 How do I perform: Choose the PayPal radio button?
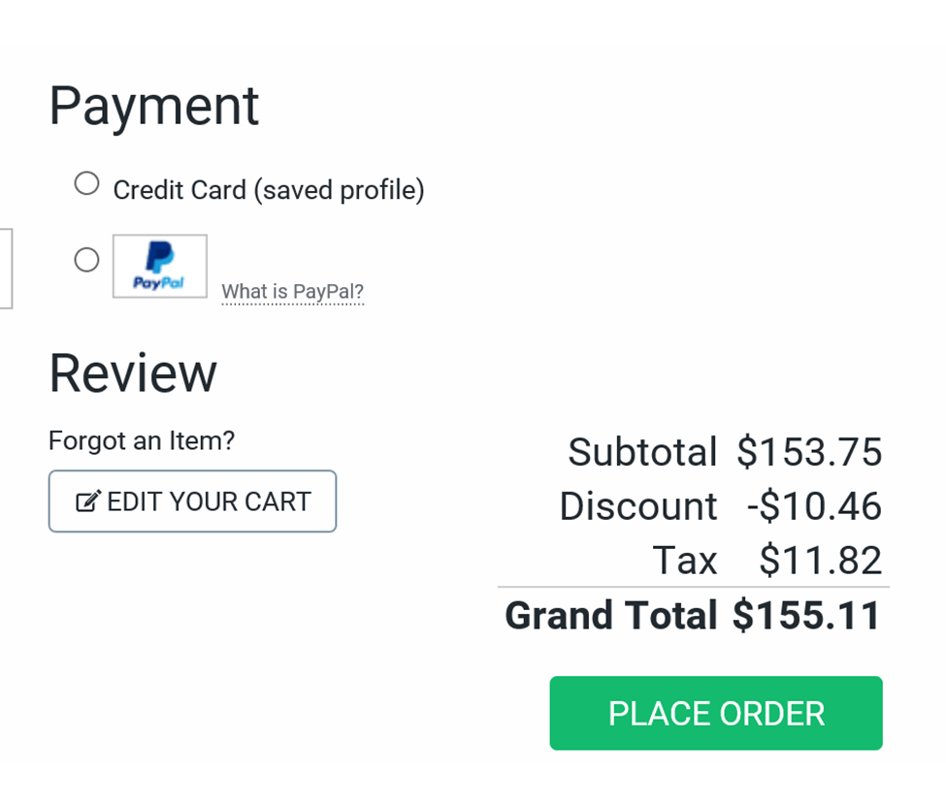pos(87,260)
